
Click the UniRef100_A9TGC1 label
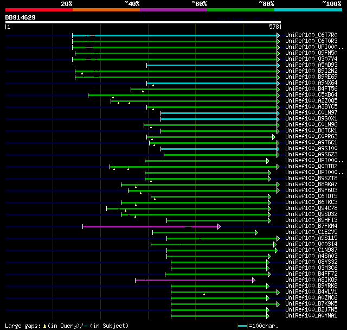click(x=311, y=143)
